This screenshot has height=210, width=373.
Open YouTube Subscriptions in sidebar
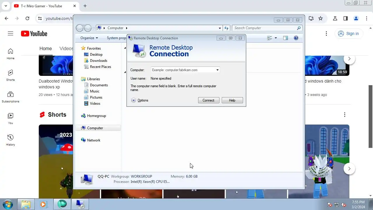click(x=10, y=97)
